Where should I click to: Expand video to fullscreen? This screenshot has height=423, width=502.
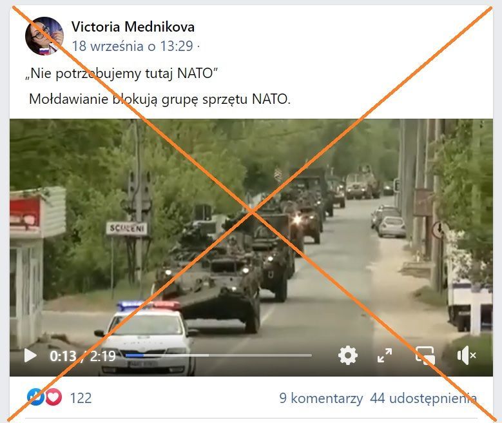385,355
